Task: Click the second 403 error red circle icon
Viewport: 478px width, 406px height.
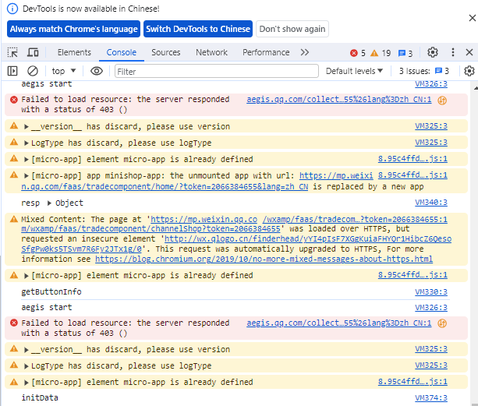Action: tap(14, 323)
